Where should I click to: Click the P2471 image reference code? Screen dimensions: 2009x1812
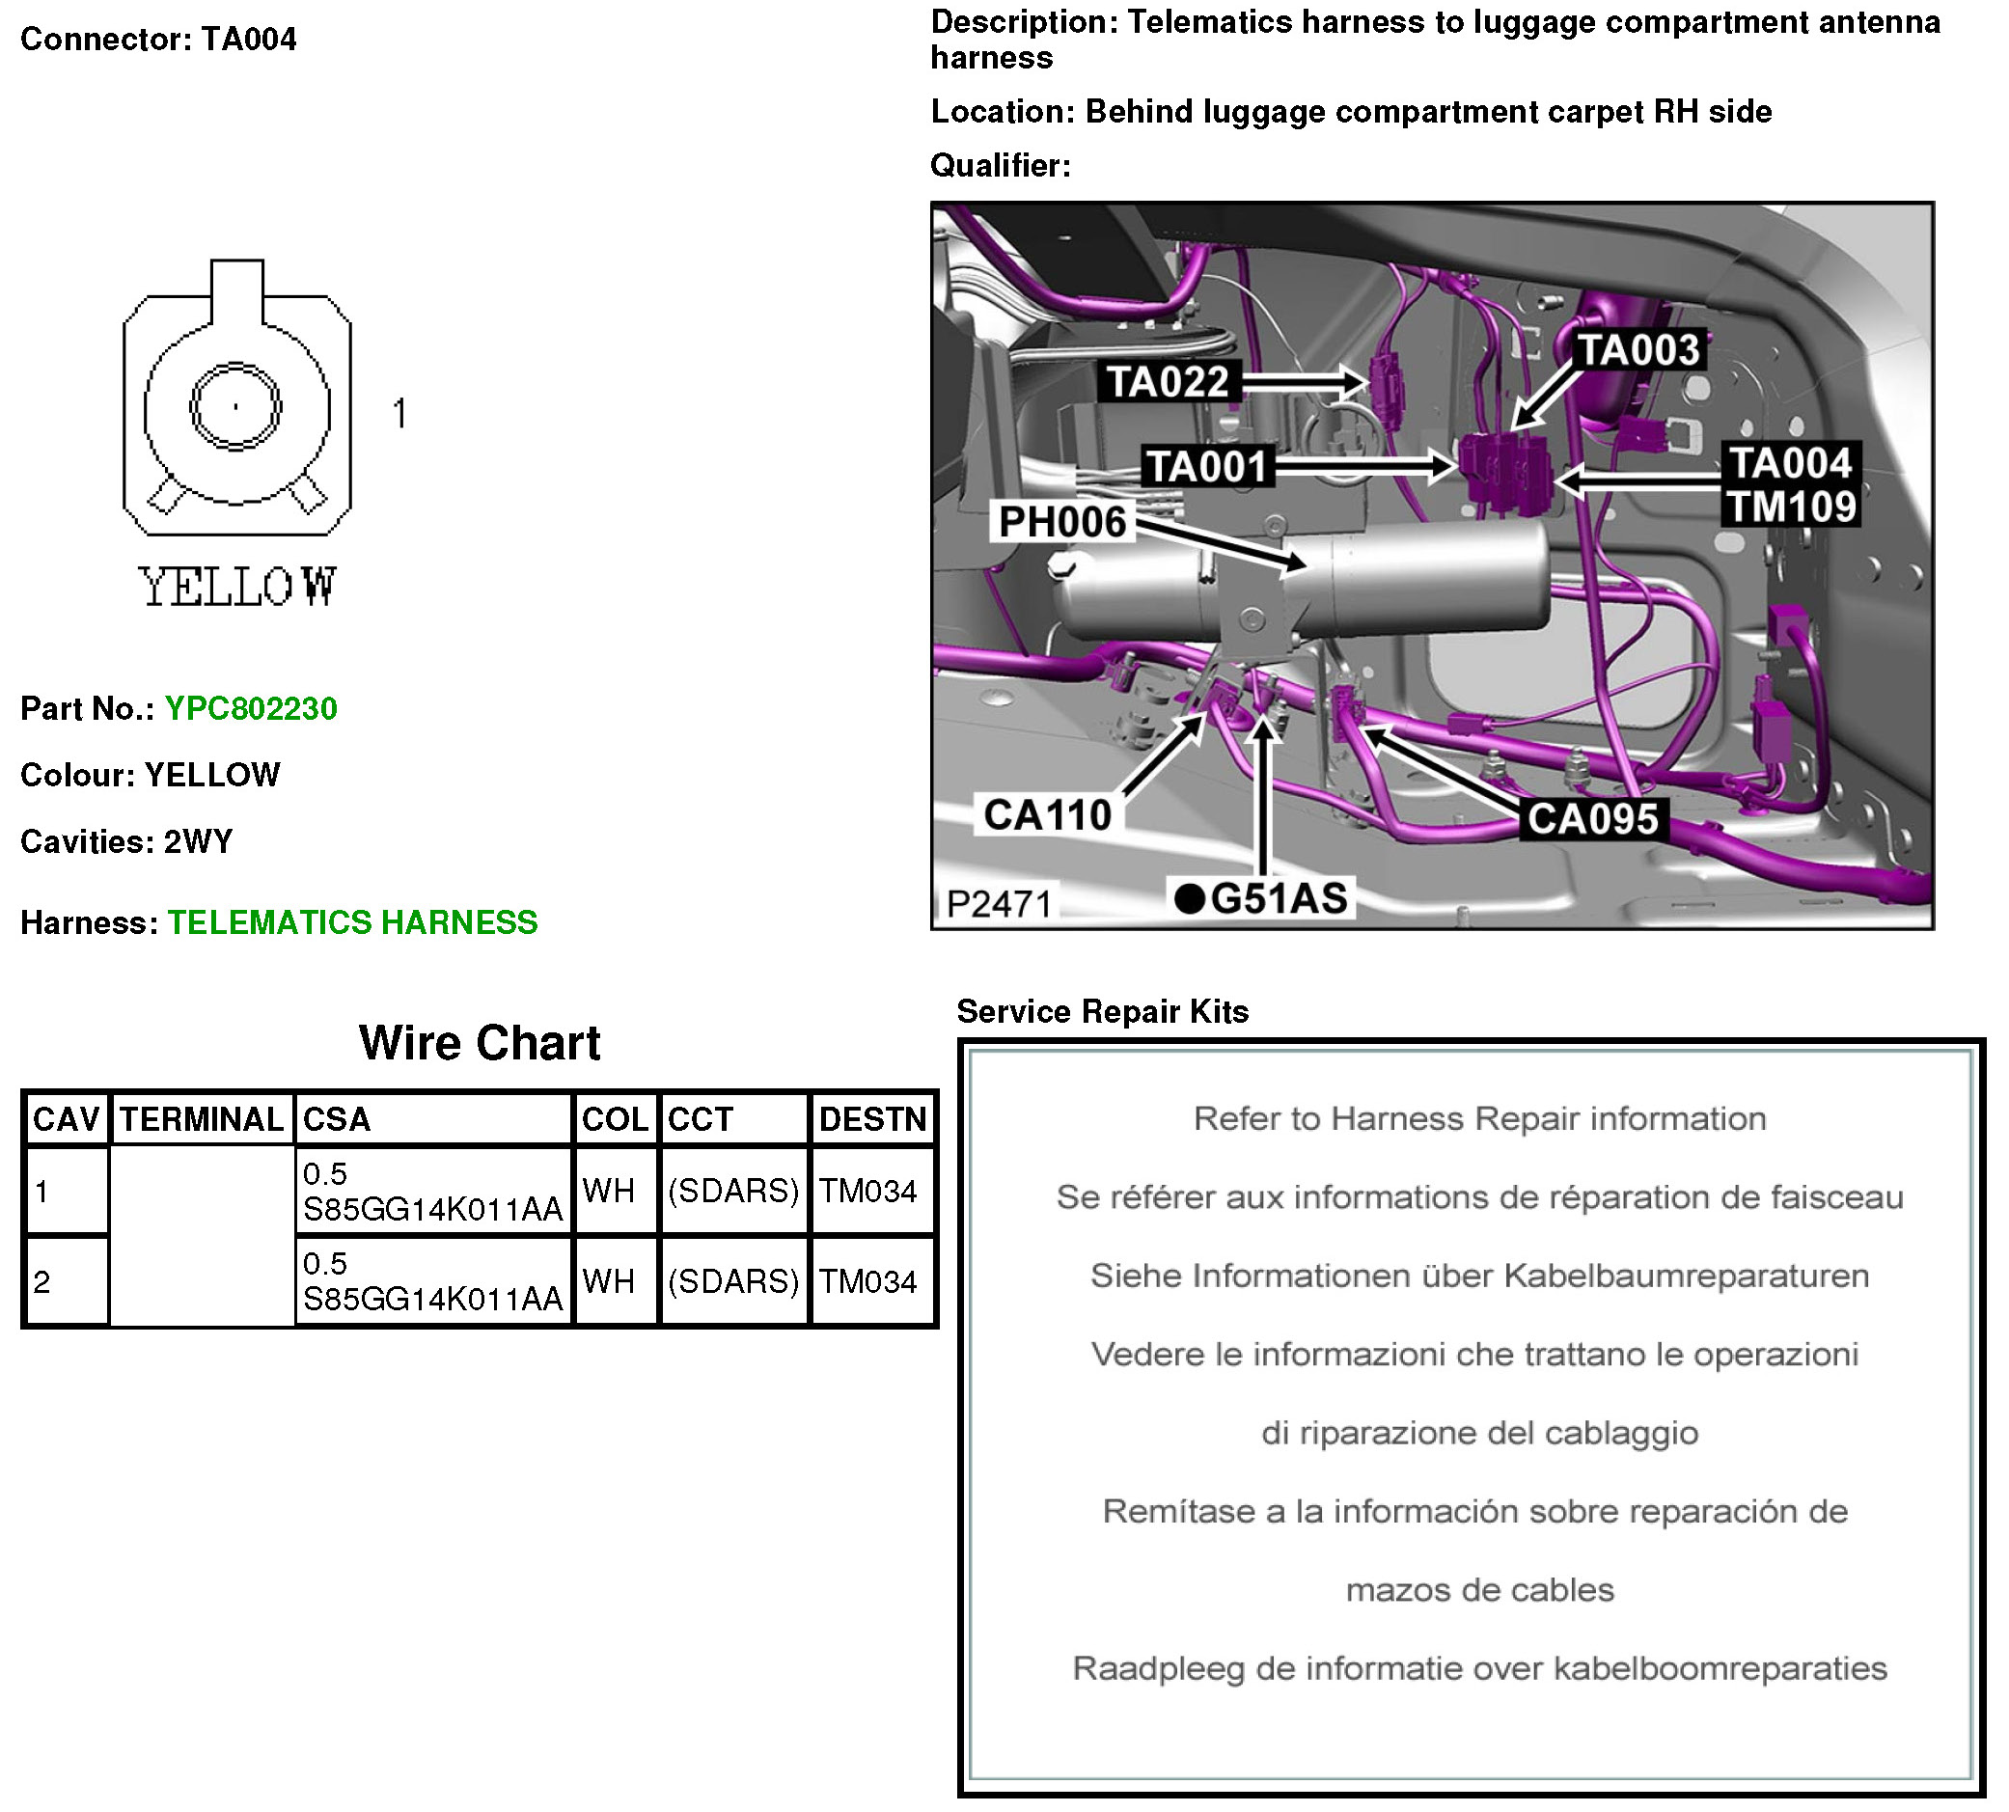point(999,903)
